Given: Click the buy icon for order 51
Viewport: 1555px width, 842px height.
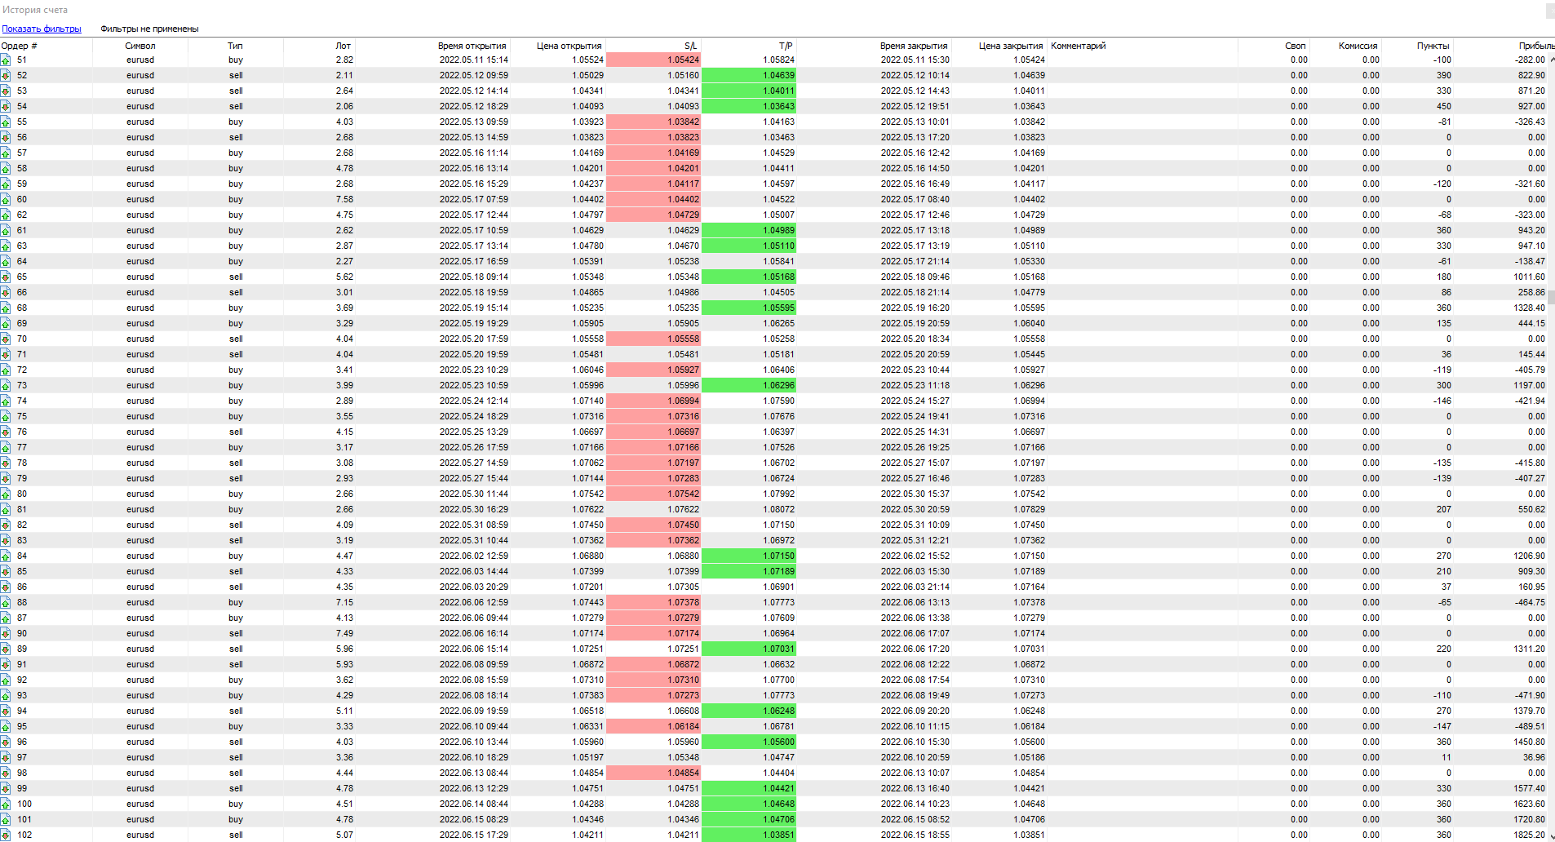Looking at the screenshot, I should pos(6,60).
